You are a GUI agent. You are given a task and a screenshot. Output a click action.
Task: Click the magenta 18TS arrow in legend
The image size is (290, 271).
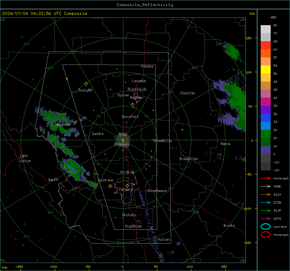(x=266, y=219)
